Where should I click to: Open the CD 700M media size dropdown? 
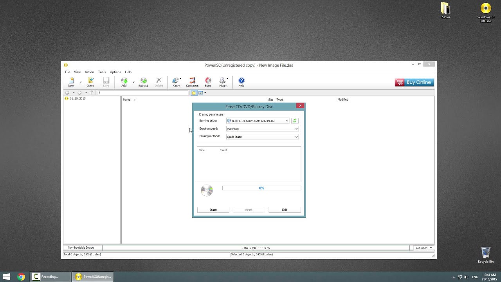point(424,248)
